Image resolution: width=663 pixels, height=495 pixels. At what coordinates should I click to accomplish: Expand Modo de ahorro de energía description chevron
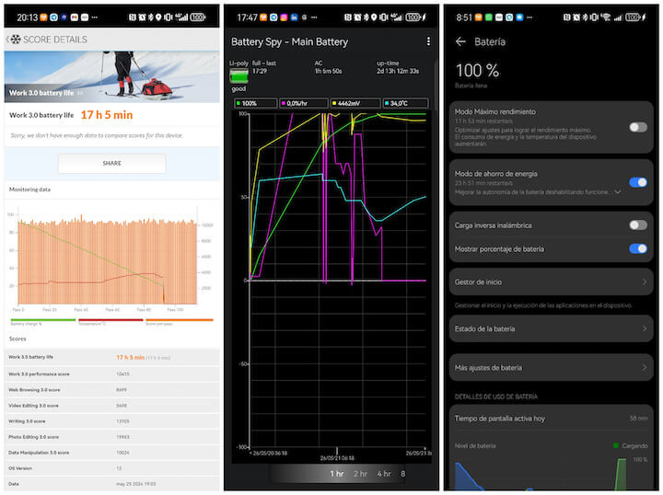(618, 192)
